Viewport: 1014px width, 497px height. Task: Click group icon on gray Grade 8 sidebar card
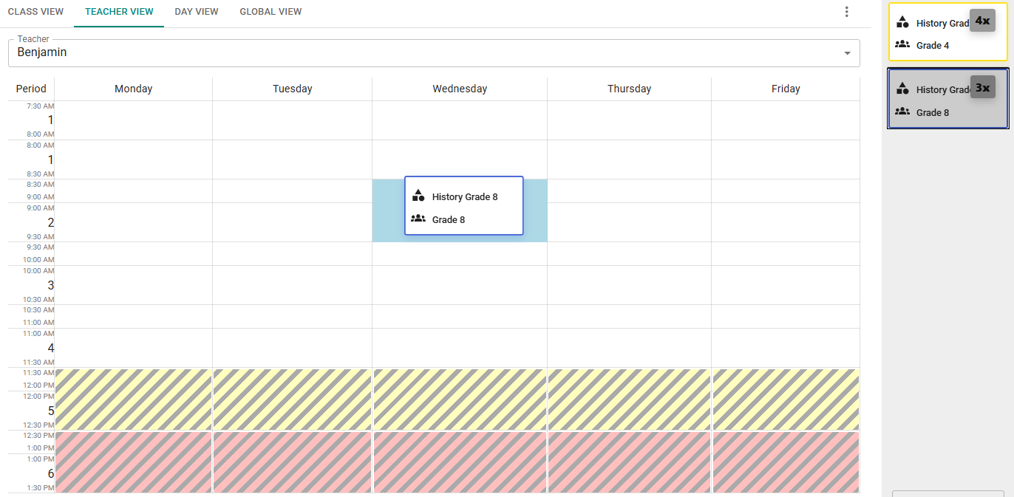click(902, 112)
